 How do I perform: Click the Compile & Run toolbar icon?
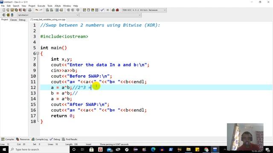pos(93,10)
